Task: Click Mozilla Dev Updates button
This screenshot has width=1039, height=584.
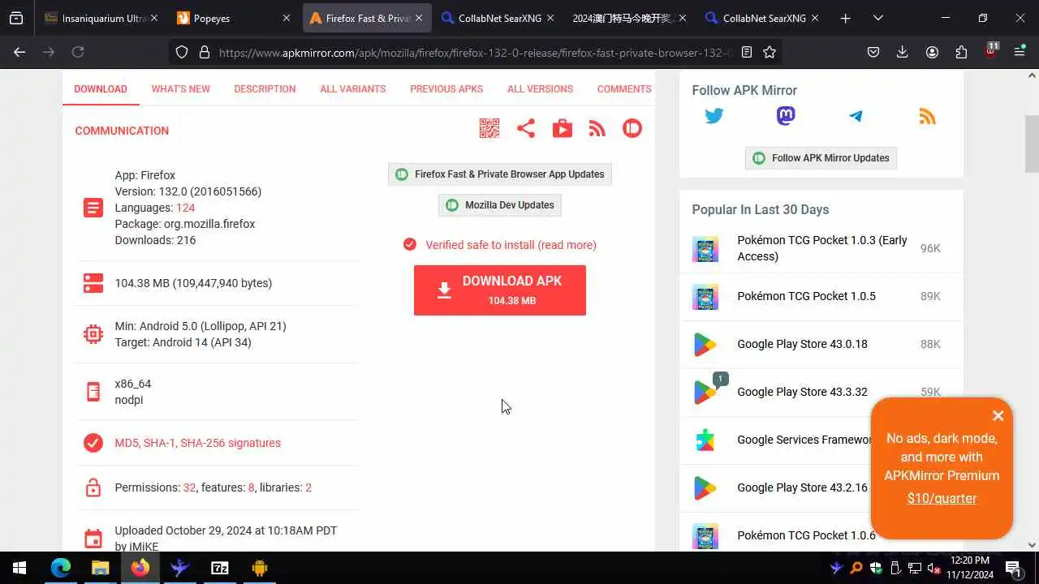Action: tap(500, 205)
